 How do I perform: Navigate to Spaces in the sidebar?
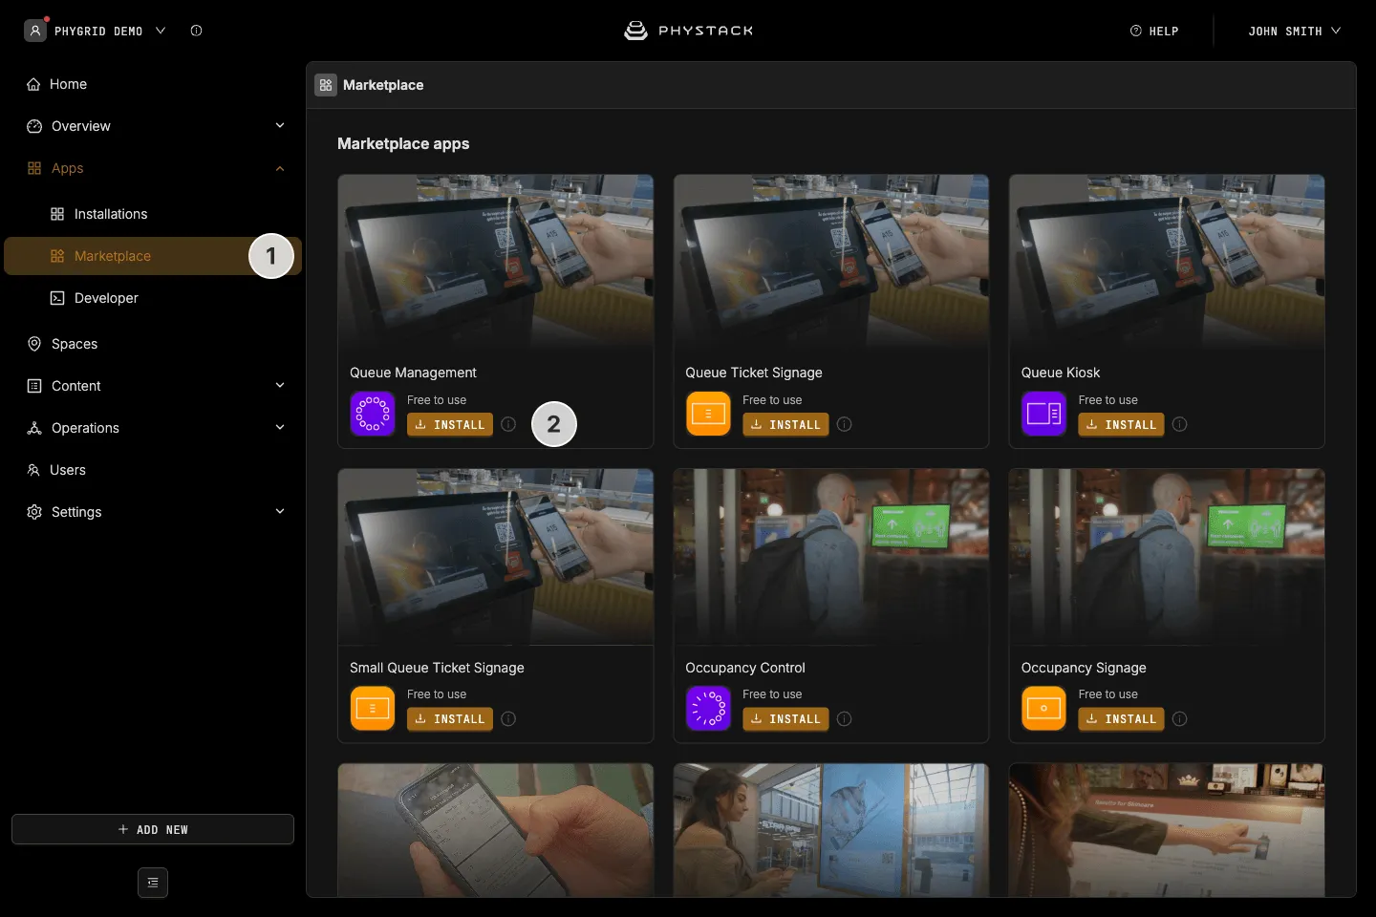click(x=153, y=344)
